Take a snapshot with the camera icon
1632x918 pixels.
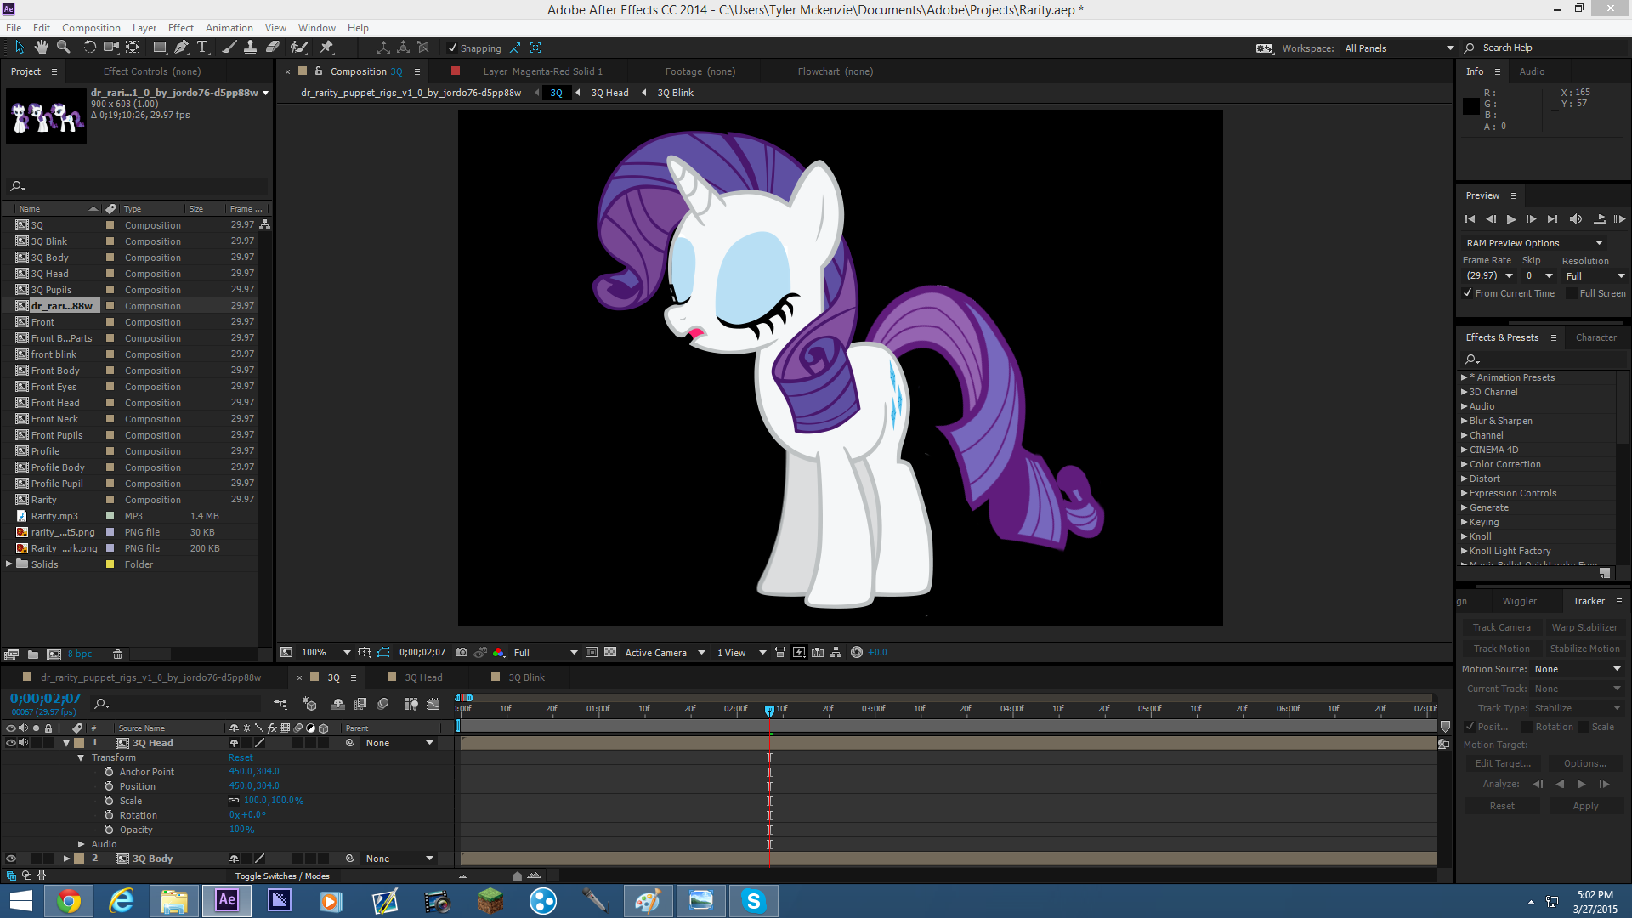click(x=462, y=653)
